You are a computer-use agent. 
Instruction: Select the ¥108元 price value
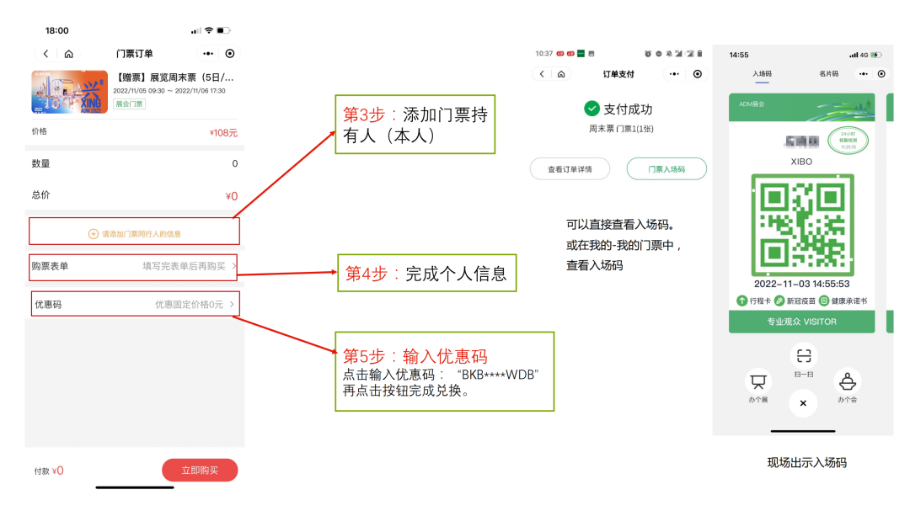click(223, 133)
